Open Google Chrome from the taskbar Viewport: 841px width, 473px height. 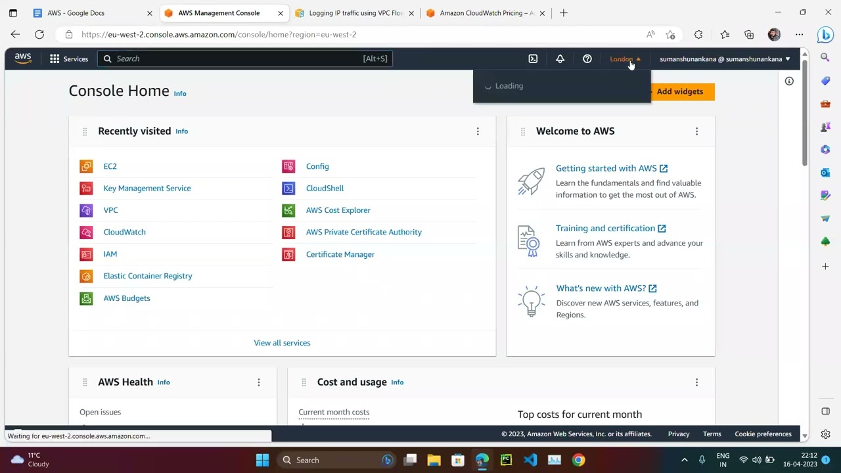(578, 460)
